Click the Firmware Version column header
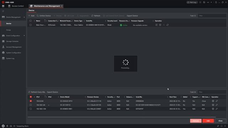This screenshot has height=128, width=228. coord(93,97)
